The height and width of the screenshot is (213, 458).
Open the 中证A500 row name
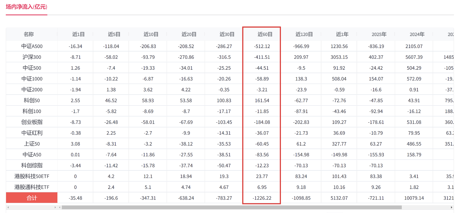click(x=32, y=46)
